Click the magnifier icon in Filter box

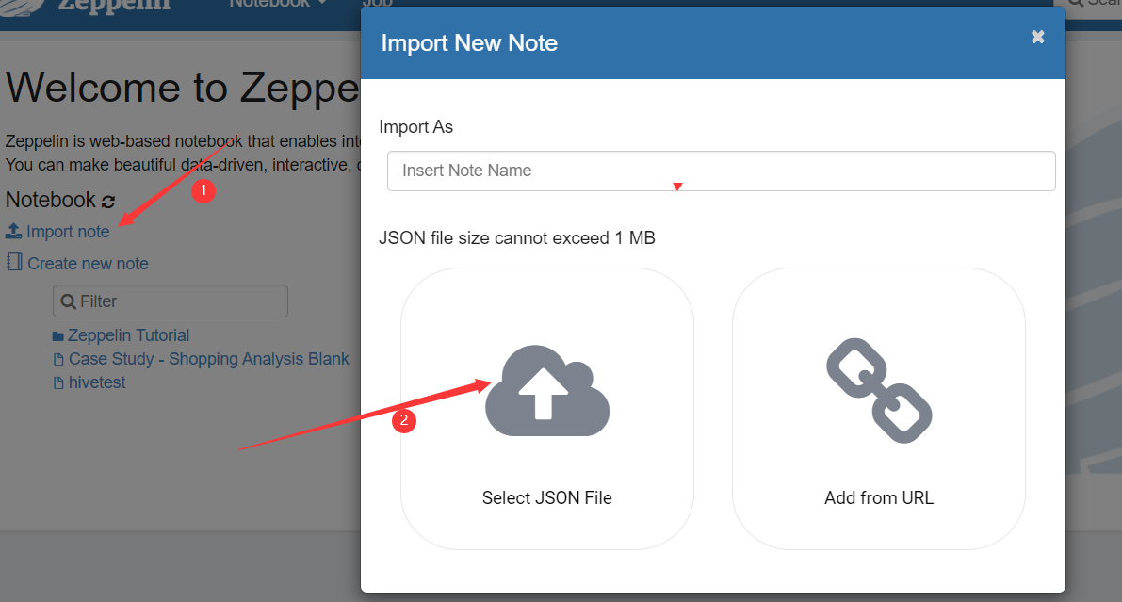pos(69,301)
